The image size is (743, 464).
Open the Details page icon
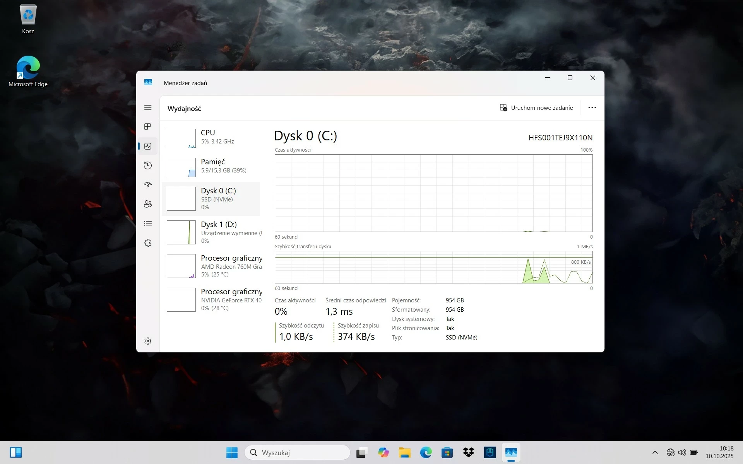(147, 223)
